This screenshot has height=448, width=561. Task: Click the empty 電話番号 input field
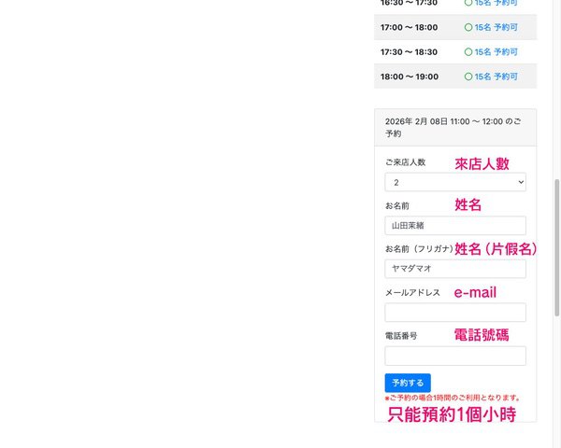coord(455,356)
